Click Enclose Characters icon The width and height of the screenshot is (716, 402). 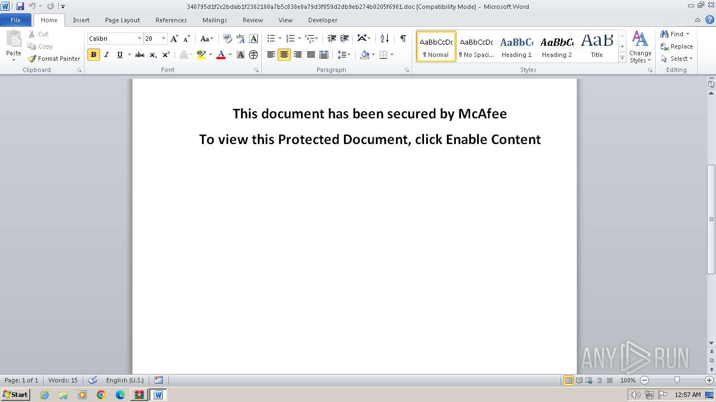pos(253,55)
